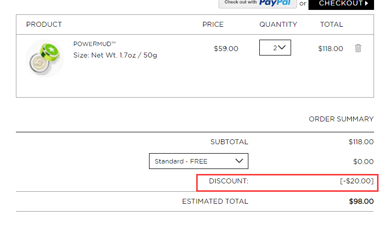This screenshot has width=382, height=225.
Task: Click the $98.00 estimated total
Action: pyautogui.click(x=361, y=201)
